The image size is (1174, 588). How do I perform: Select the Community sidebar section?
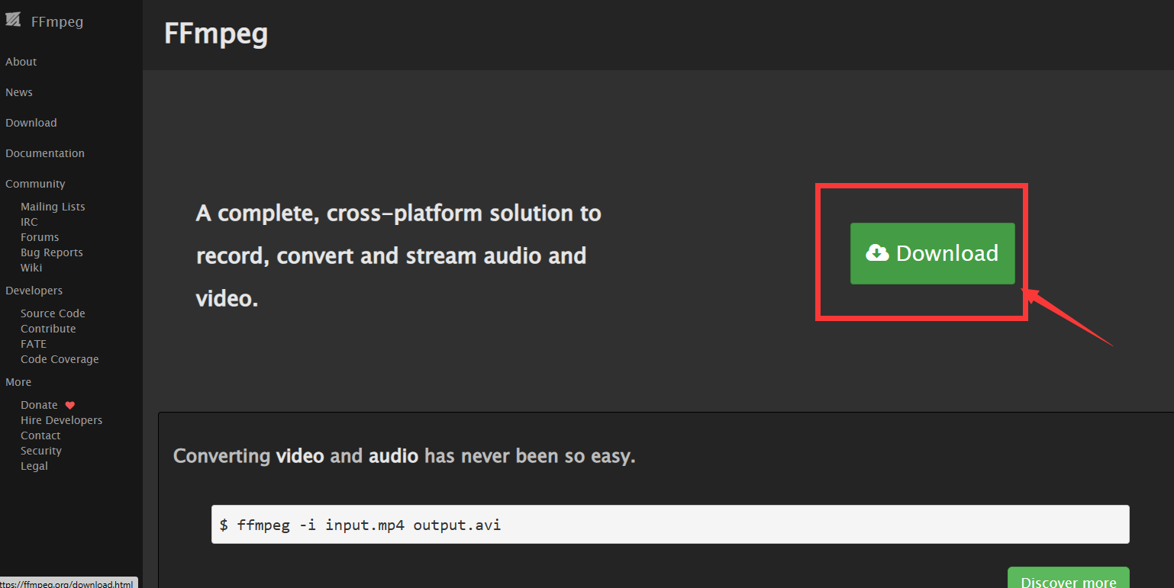[35, 184]
